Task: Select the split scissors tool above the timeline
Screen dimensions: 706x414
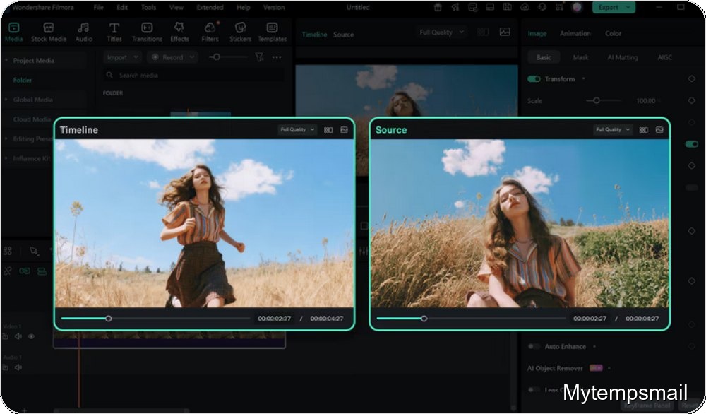Action: click(x=8, y=271)
